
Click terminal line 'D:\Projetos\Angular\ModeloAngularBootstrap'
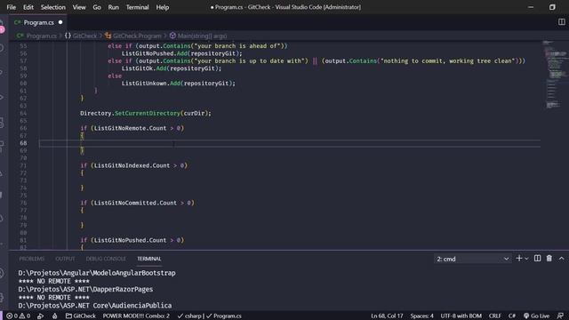(97, 273)
